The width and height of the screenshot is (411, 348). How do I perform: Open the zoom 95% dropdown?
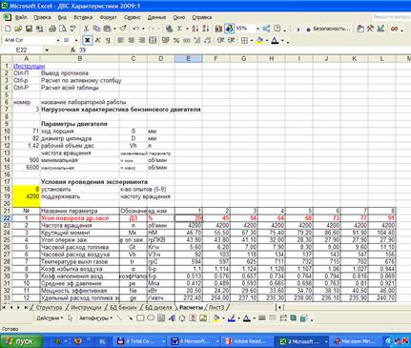(257, 29)
